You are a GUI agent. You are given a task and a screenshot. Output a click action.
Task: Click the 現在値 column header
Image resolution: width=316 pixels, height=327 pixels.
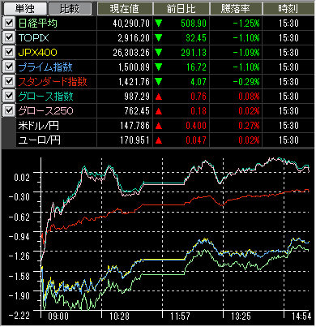tap(125, 9)
